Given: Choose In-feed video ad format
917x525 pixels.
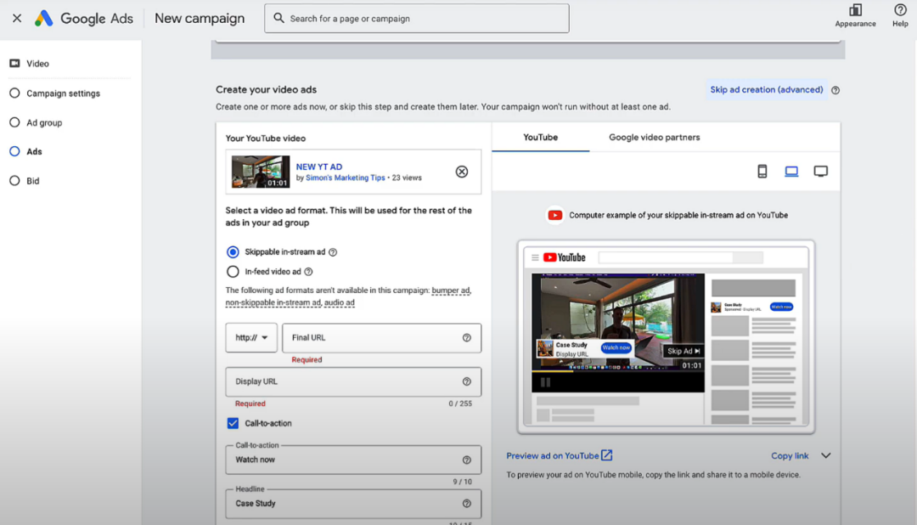Looking at the screenshot, I should click(233, 272).
